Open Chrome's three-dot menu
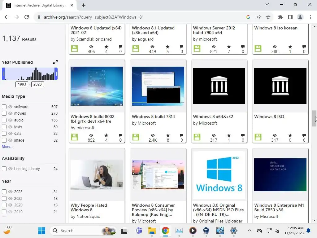This screenshot has width=317, height=238. pyautogui.click(x=310, y=17)
